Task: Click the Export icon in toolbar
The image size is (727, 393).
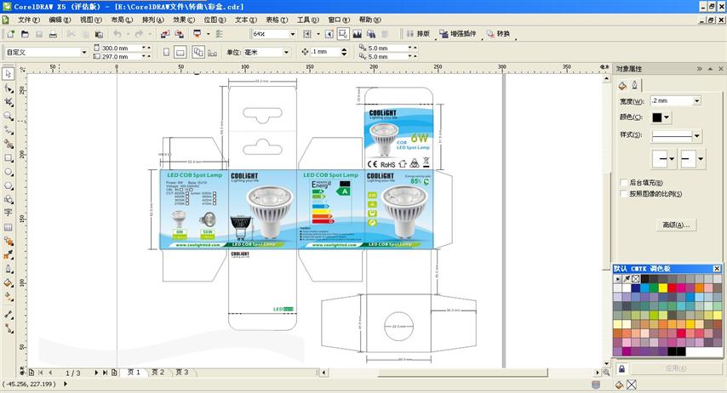Action: 179,34
